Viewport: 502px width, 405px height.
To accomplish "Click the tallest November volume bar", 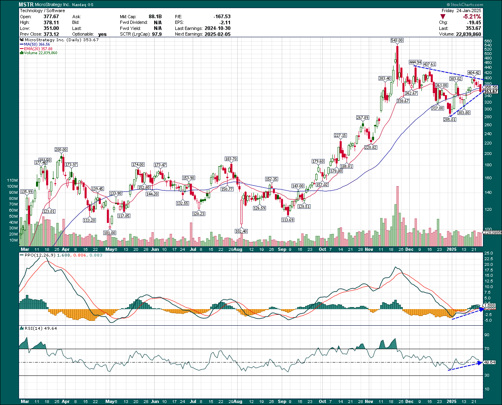I will point(398,216).
